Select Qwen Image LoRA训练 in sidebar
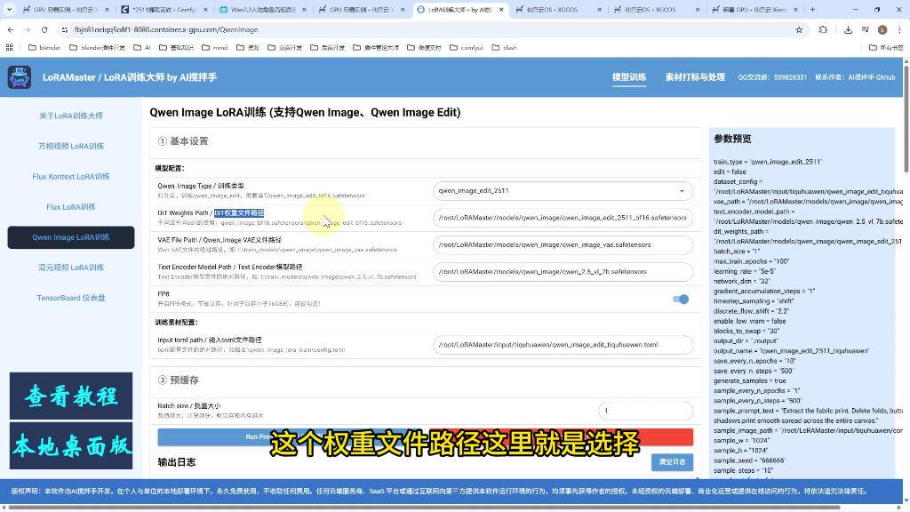 pos(71,237)
